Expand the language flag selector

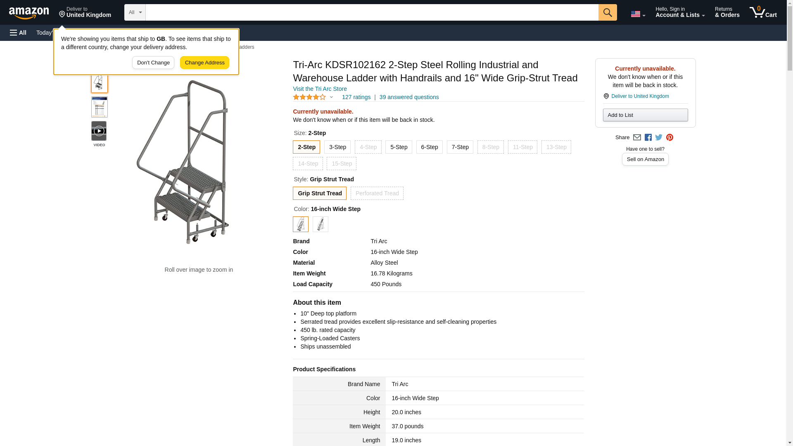pyautogui.click(x=638, y=14)
